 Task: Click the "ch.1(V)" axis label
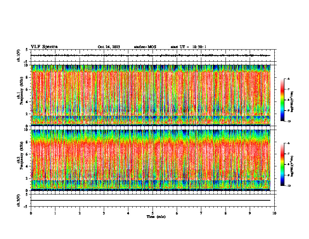click(x=19, y=55)
